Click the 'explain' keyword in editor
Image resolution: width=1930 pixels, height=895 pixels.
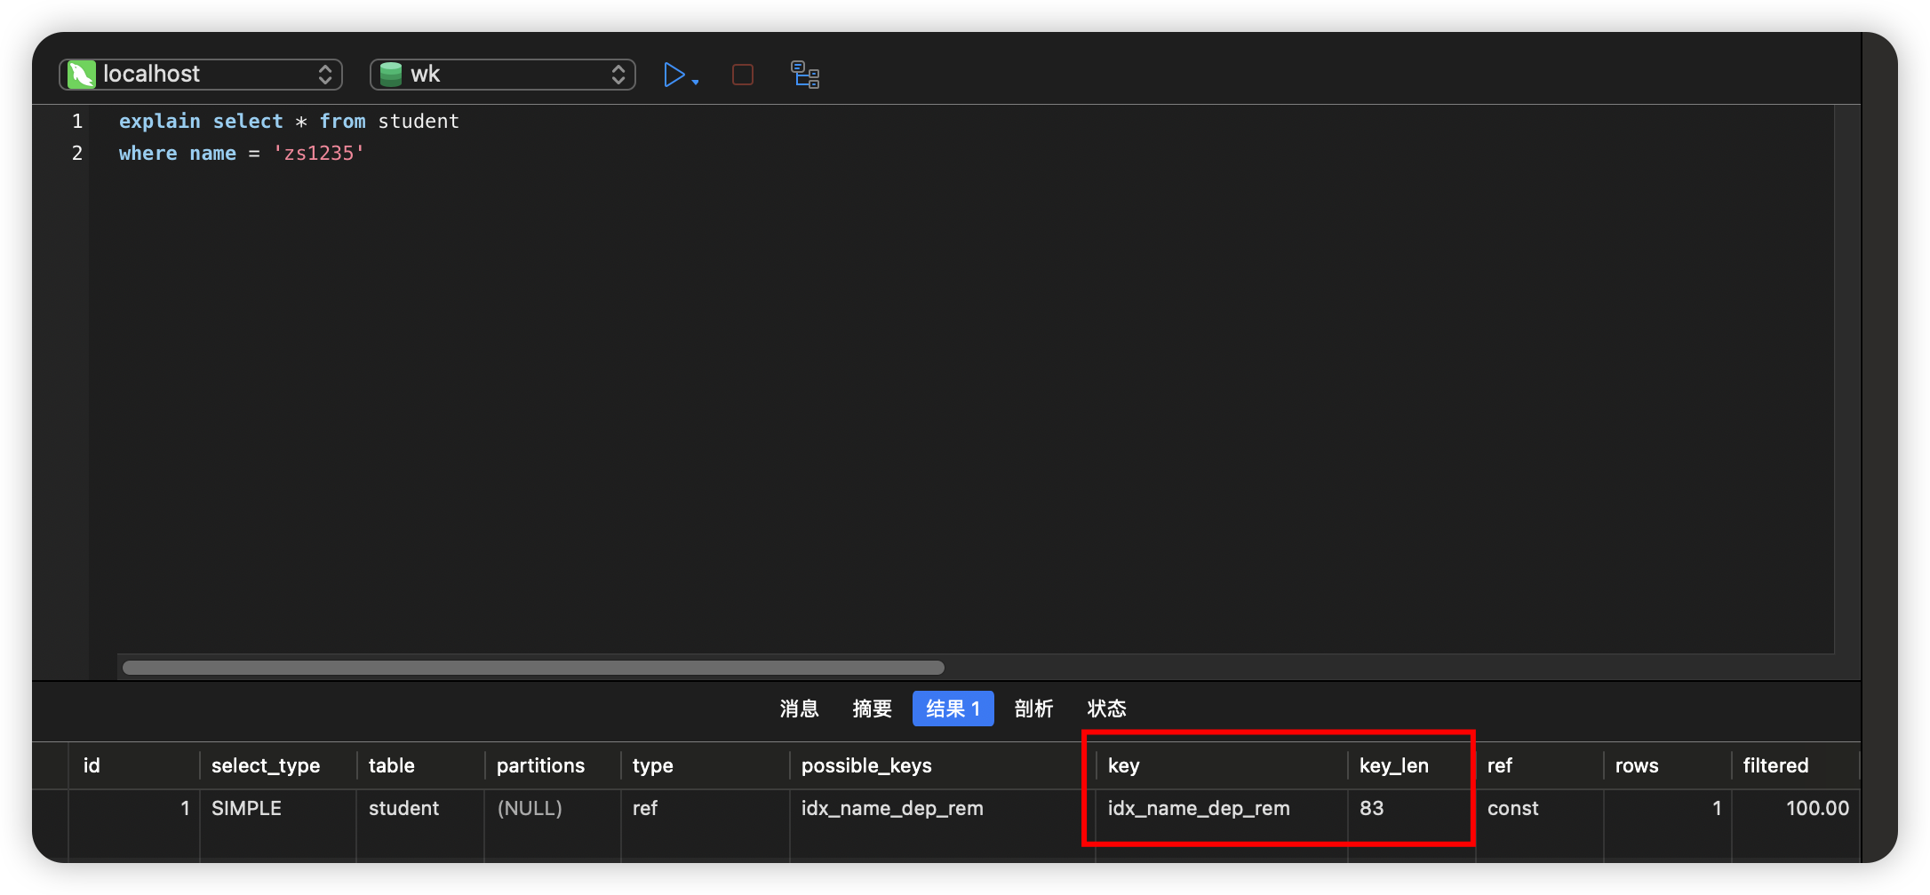(160, 121)
